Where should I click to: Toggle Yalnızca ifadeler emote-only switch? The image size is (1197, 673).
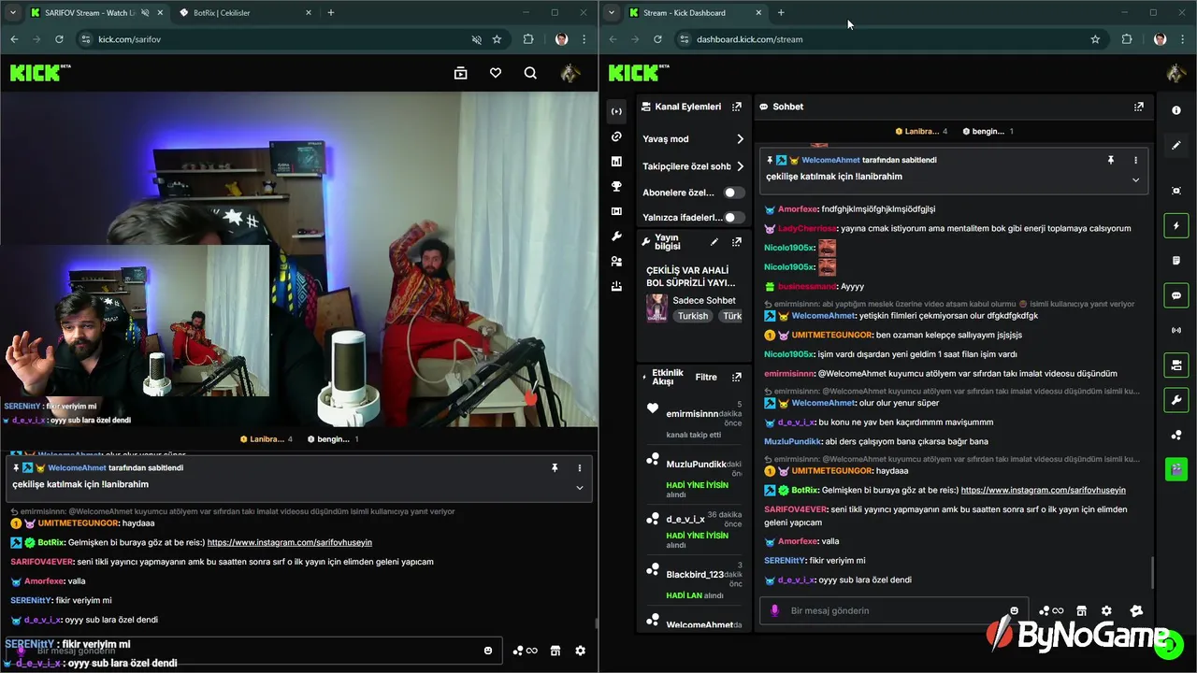pyautogui.click(x=734, y=217)
